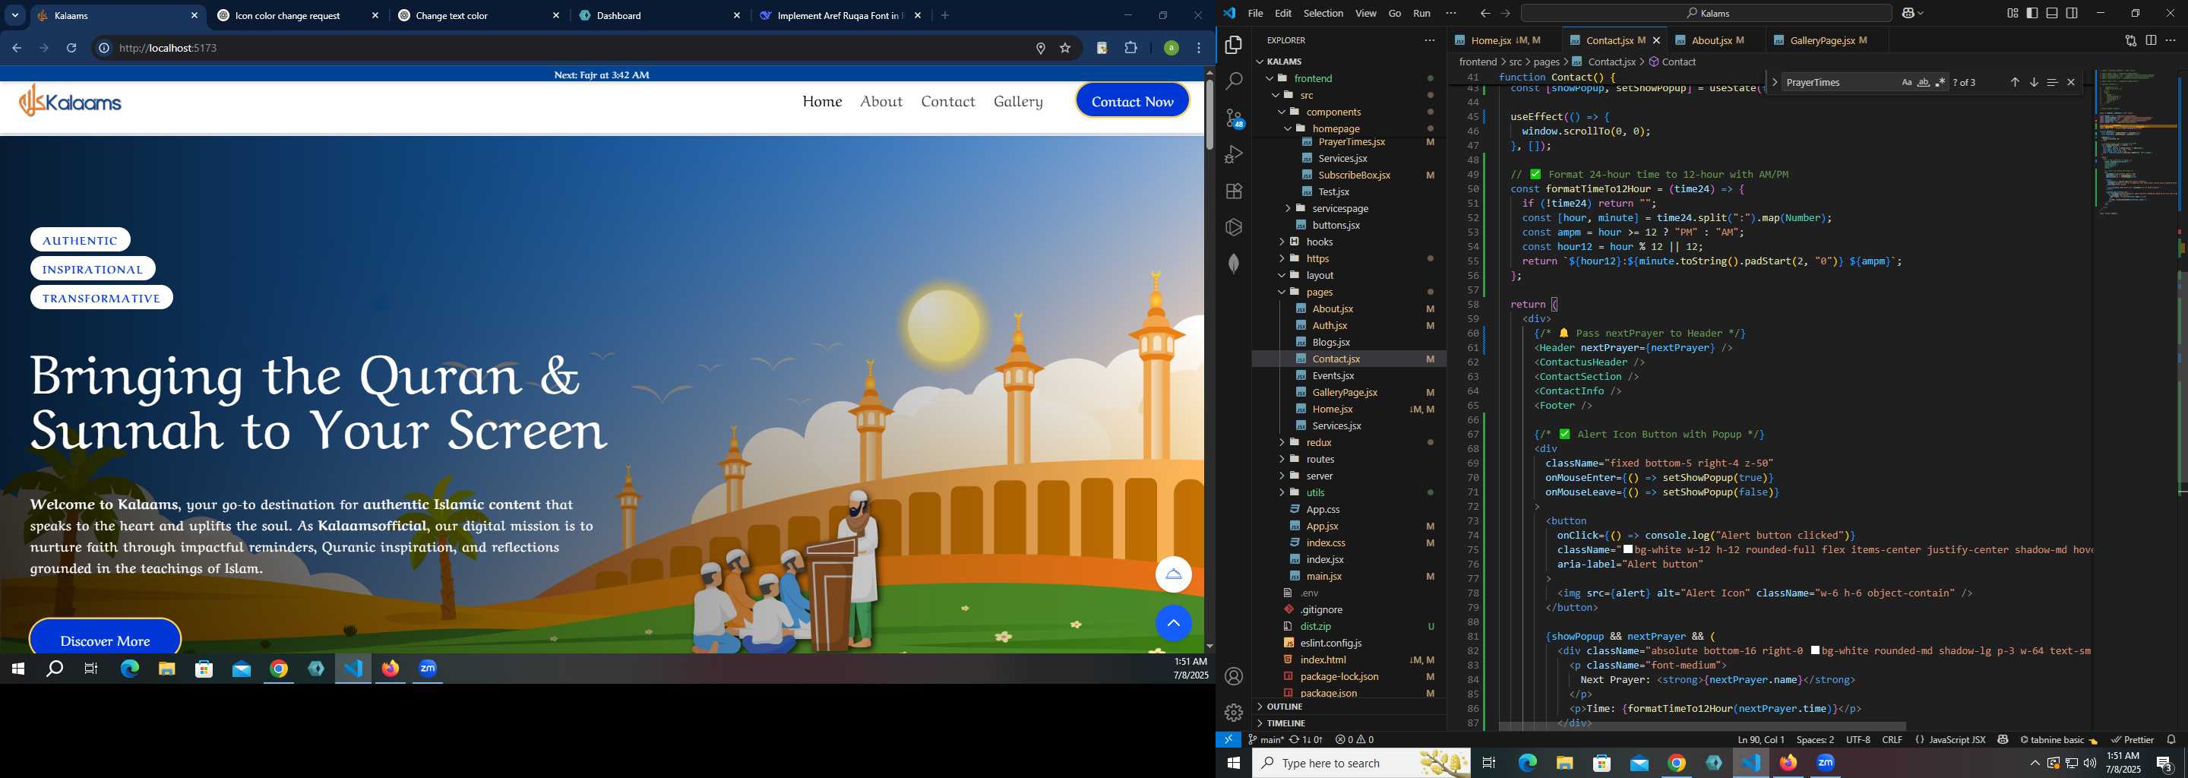Open the Search view in VS Code activity bar
The image size is (2188, 778).
tap(1233, 81)
